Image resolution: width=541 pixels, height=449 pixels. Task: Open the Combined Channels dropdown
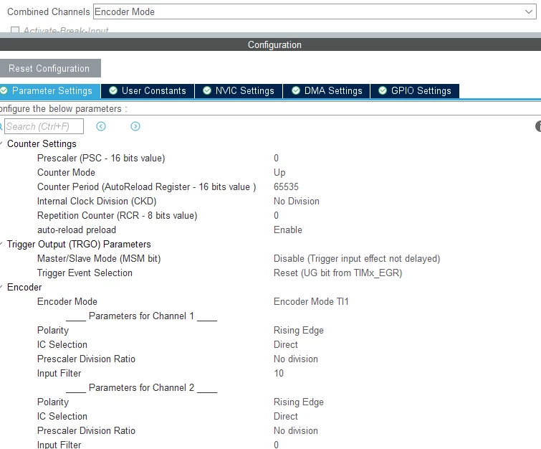click(x=315, y=11)
